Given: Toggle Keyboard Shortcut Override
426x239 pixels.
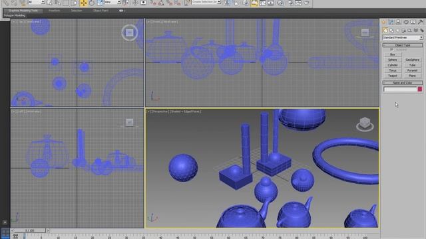Looking at the screenshot, I should pyautogui.click(x=144, y=3).
